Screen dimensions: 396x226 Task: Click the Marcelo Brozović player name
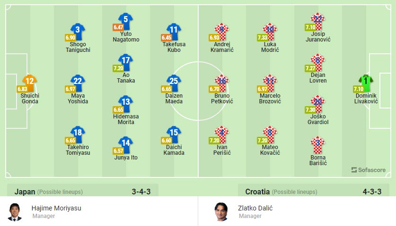[270, 99]
